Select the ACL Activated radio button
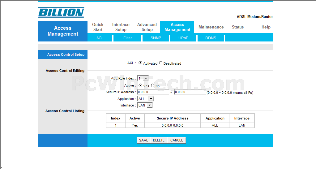 point(140,63)
